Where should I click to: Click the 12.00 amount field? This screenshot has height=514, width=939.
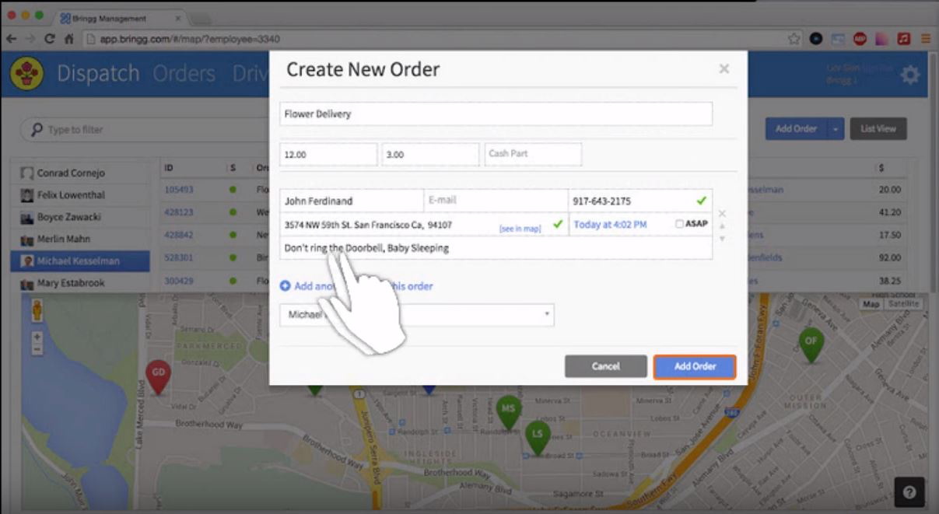click(x=328, y=154)
